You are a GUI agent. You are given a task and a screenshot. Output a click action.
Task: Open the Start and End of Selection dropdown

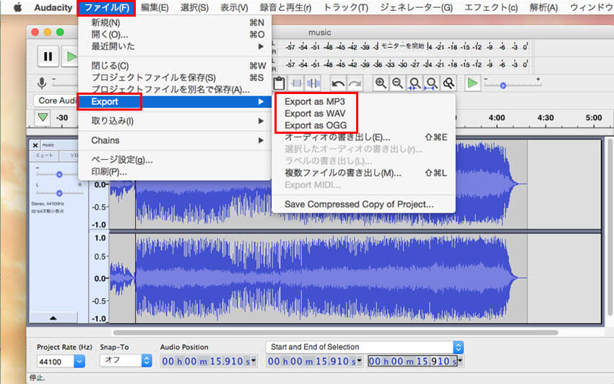pyautogui.click(x=458, y=347)
